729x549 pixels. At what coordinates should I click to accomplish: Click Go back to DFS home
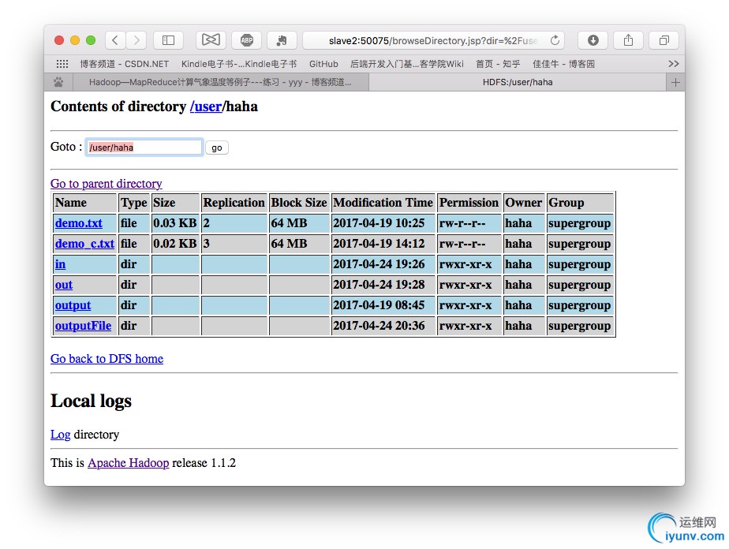click(107, 359)
